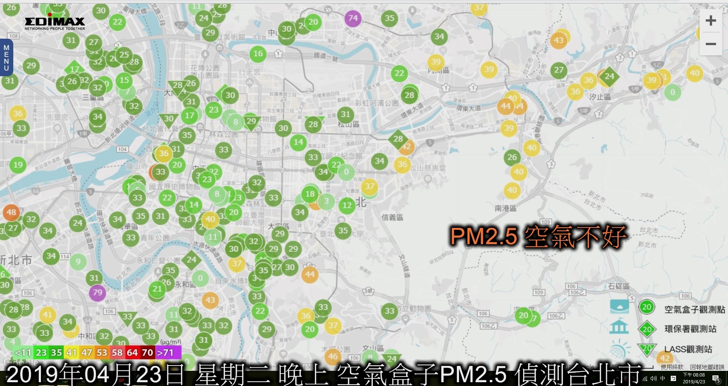Click the LASS觀測站 legend label
The height and width of the screenshot is (386, 728).
click(x=688, y=349)
